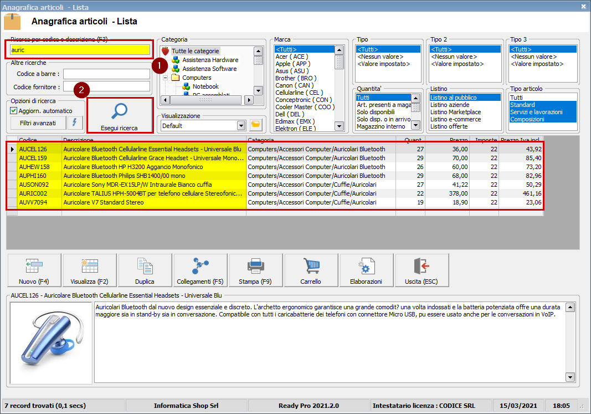The height and width of the screenshot is (414, 591).
Task: Exit using Uscita (ESC) button
Action: [x=422, y=270]
